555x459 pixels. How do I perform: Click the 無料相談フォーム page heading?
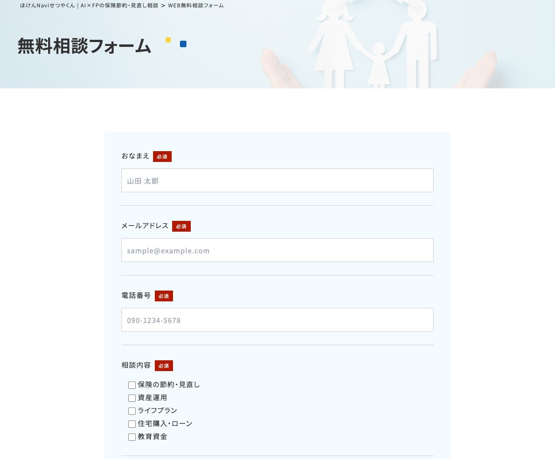click(84, 46)
